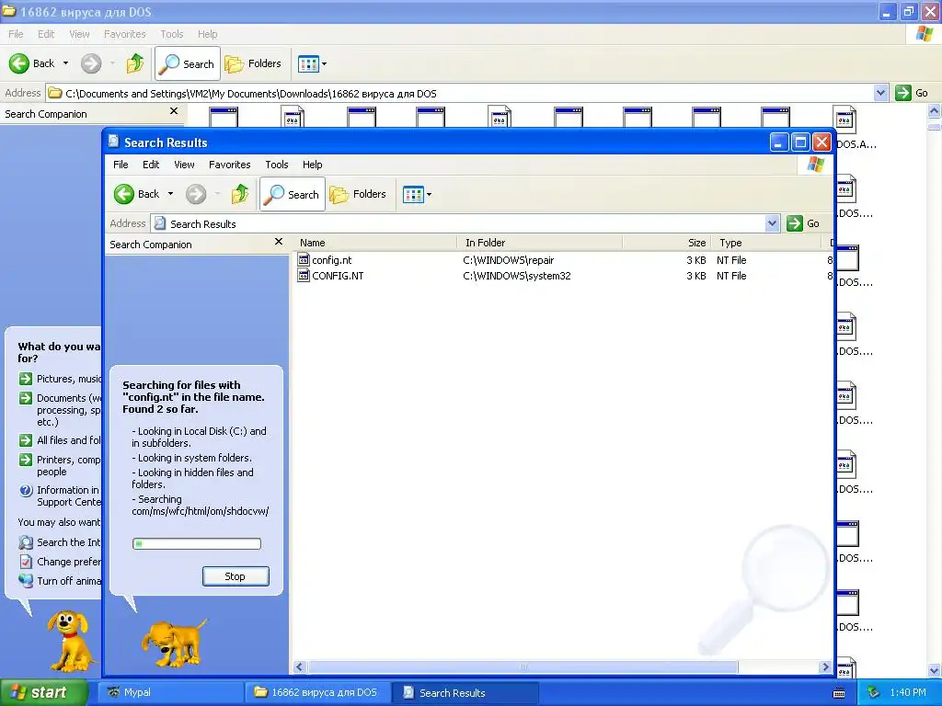Open the View menu in Search Results
The image size is (942, 706).
(184, 165)
